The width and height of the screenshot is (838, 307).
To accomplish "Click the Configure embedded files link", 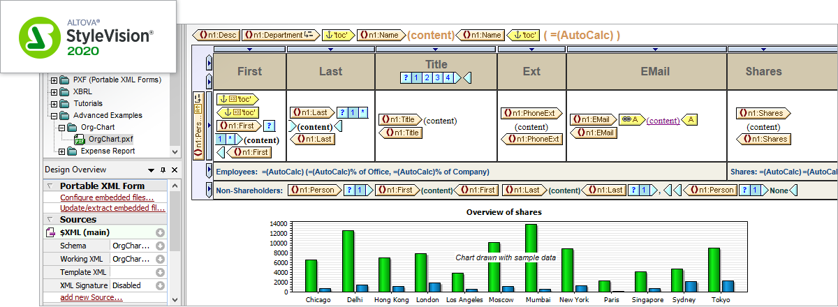I will click(106, 197).
